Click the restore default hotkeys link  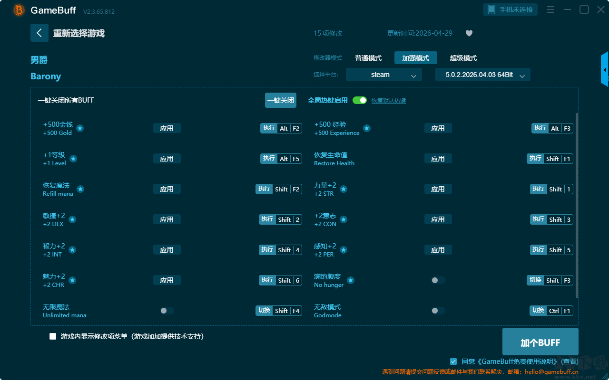[x=389, y=101]
